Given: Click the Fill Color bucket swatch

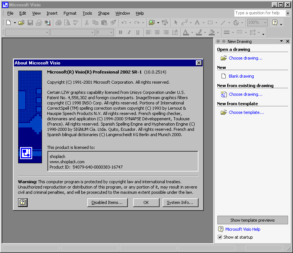Looking at the screenshot, I should point(212,32).
